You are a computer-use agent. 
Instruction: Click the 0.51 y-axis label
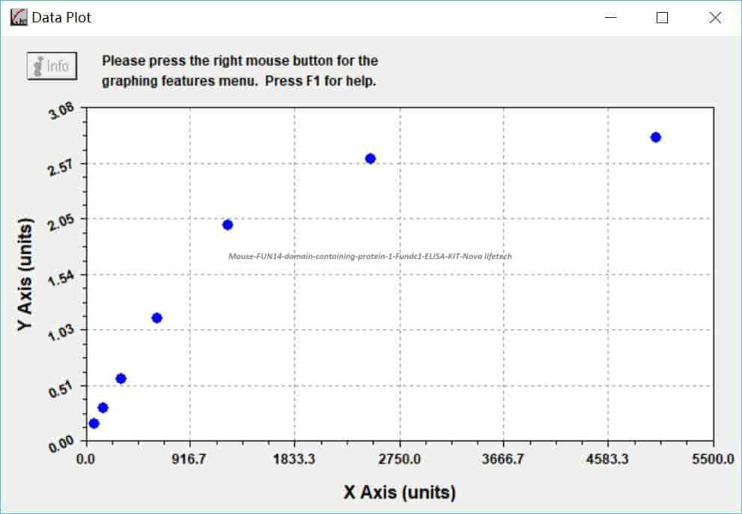pyautogui.click(x=61, y=389)
